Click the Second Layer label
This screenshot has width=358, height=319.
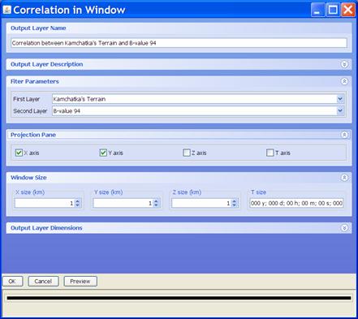tap(30, 111)
